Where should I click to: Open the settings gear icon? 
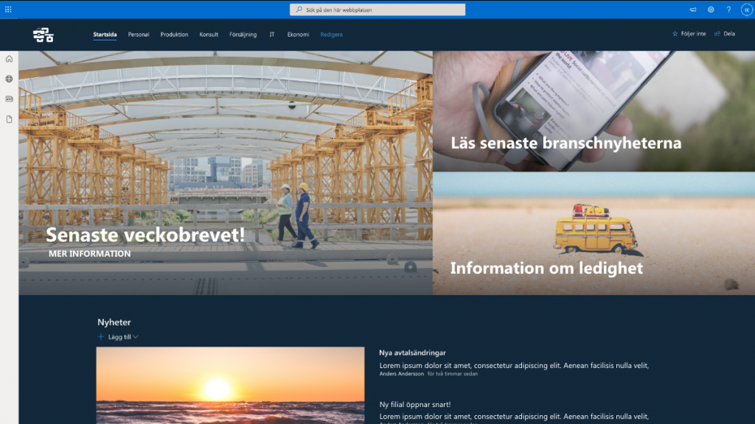(711, 10)
